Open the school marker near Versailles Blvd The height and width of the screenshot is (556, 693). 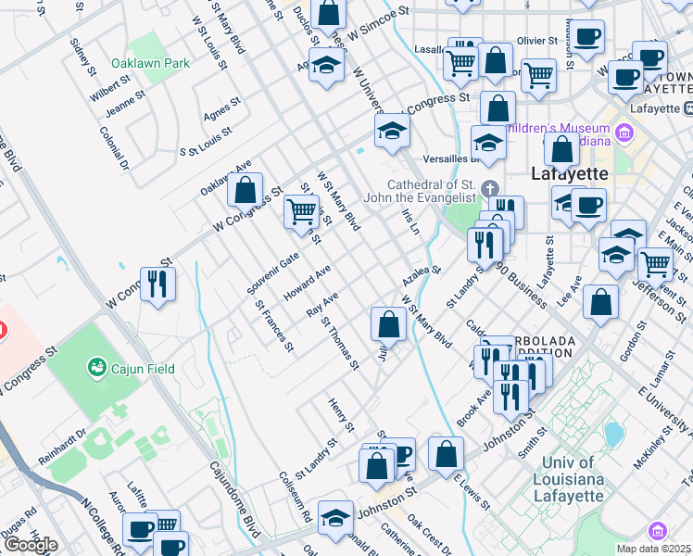click(x=488, y=145)
